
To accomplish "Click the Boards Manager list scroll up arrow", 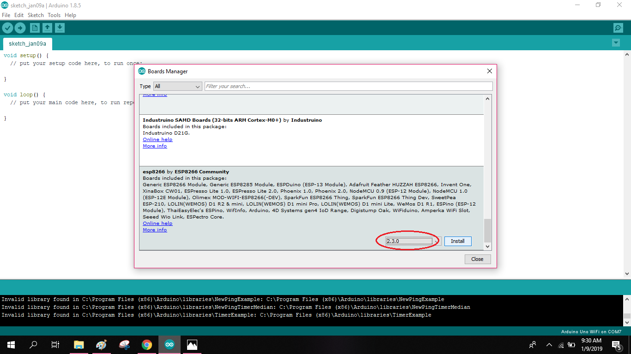I will (487, 98).
